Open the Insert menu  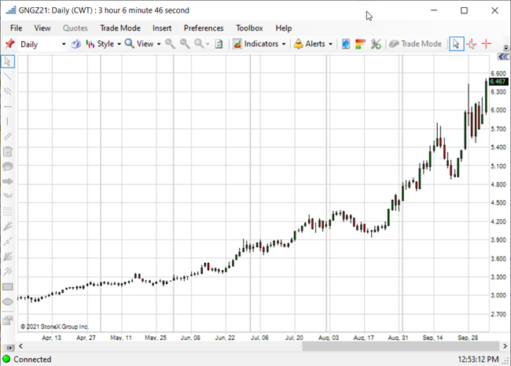[x=162, y=28]
